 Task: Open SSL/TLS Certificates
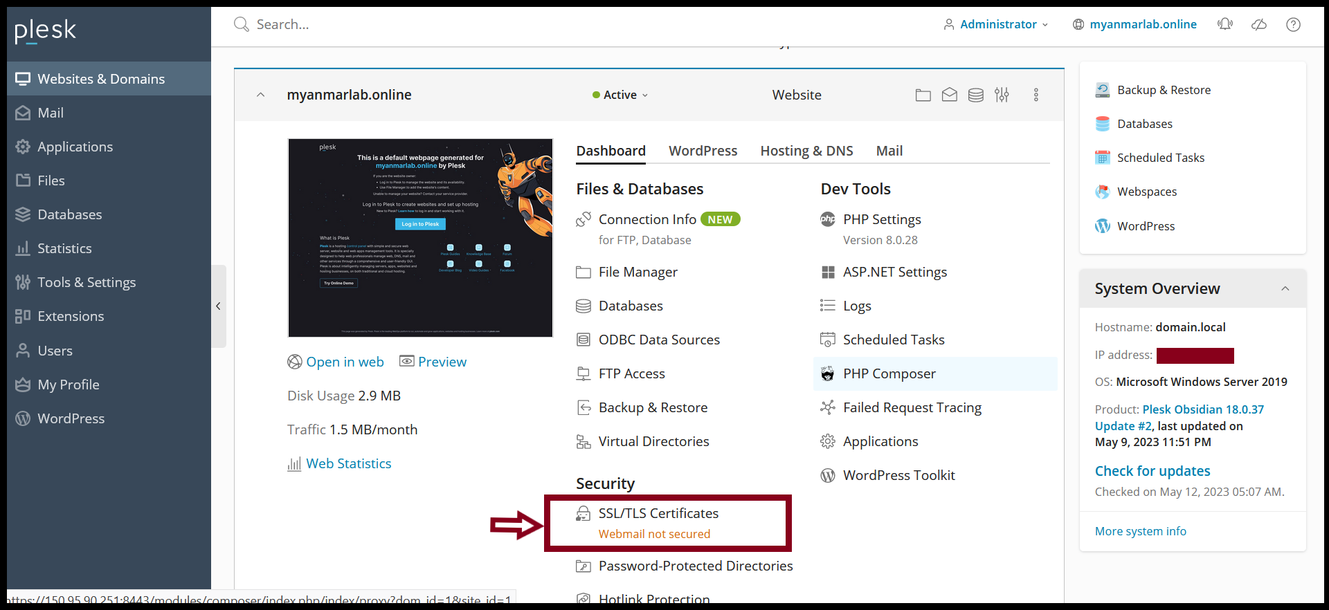click(658, 513)
